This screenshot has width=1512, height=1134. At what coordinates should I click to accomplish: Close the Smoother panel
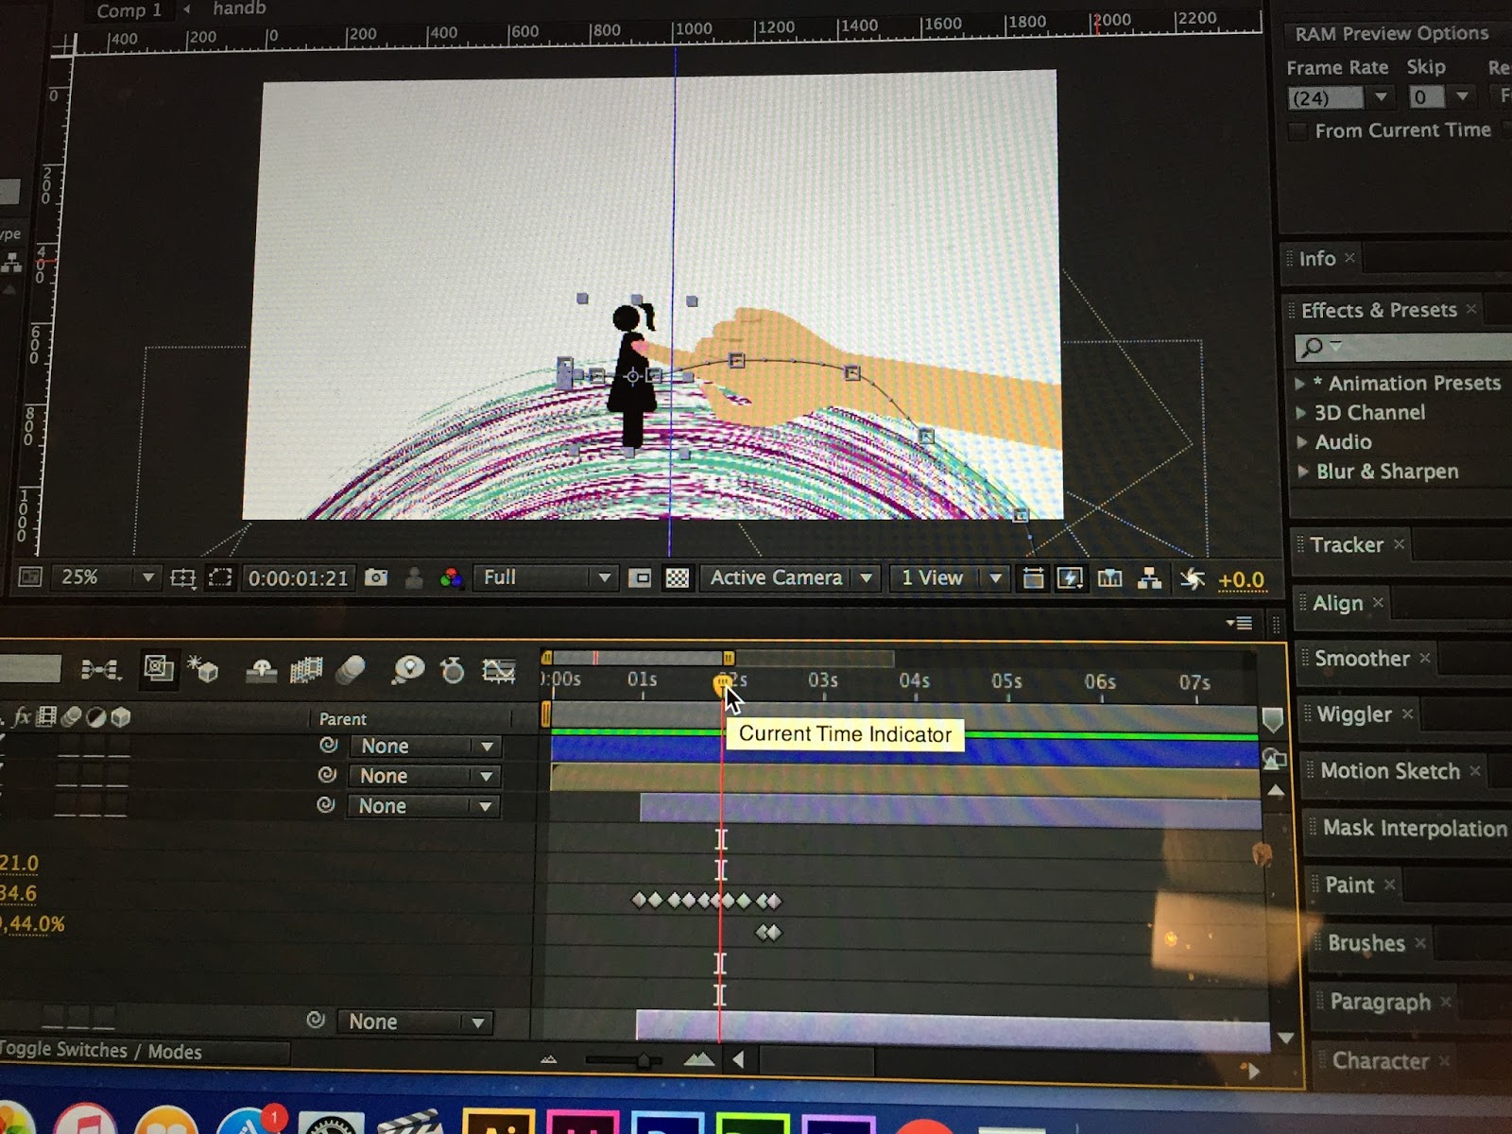(x=1425, y=658)
